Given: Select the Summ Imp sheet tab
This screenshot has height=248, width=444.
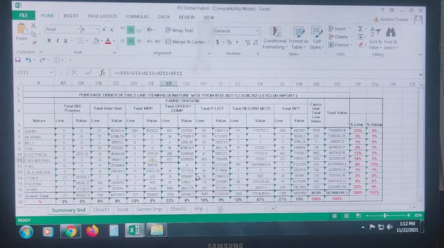Looking at the screenshot, I should point(150,209).
